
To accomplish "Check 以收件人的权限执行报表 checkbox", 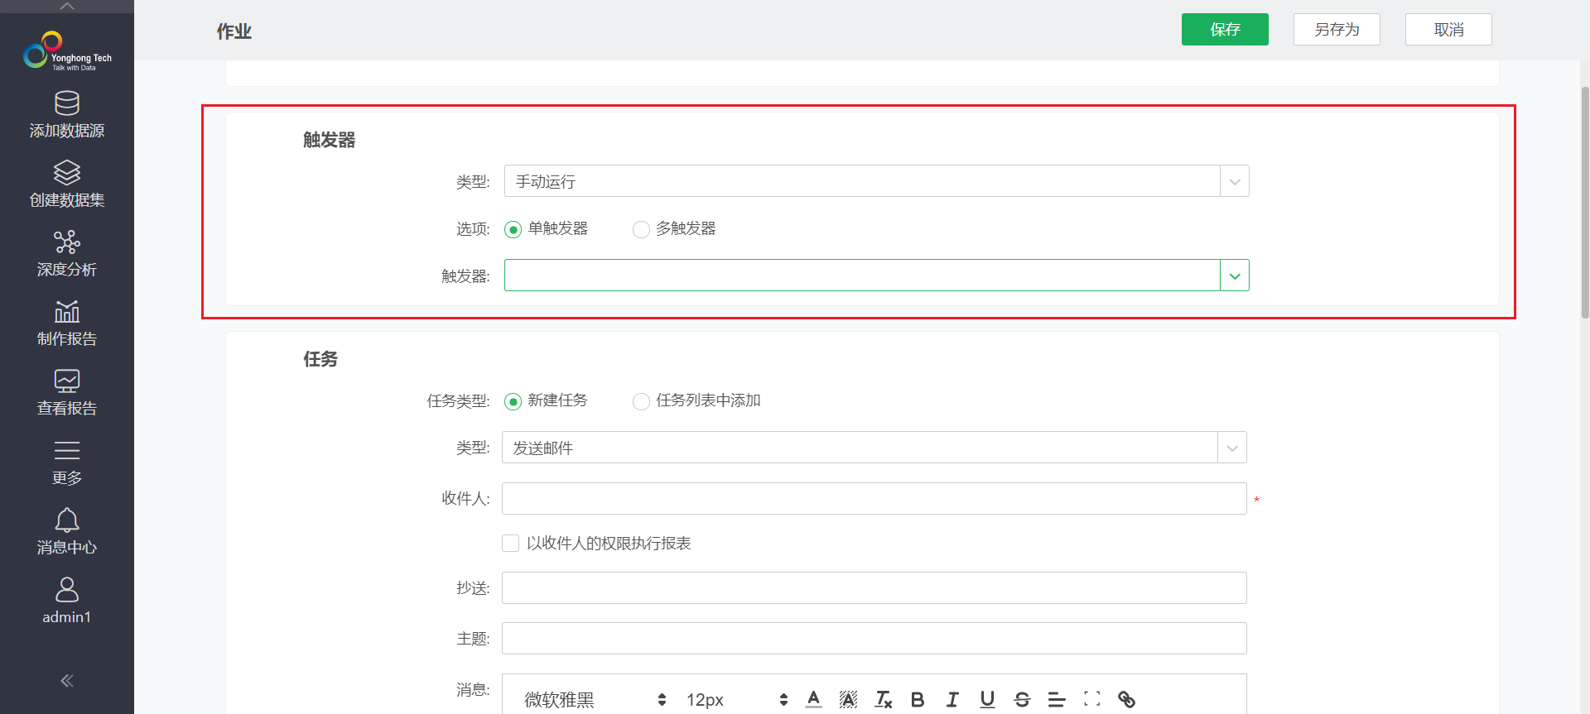I will click(511, 544).
